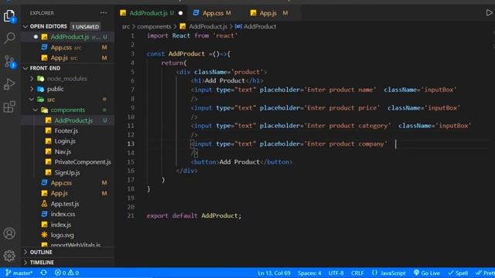Open PrivateComponent.js file

(x=83, y=161)
